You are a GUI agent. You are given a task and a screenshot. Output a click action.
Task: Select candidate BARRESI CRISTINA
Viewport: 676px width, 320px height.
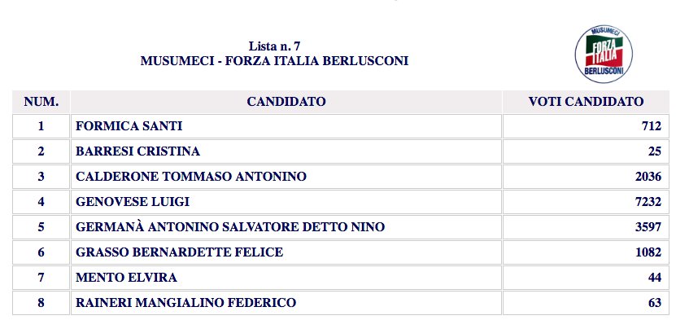[x=138, y=151]
